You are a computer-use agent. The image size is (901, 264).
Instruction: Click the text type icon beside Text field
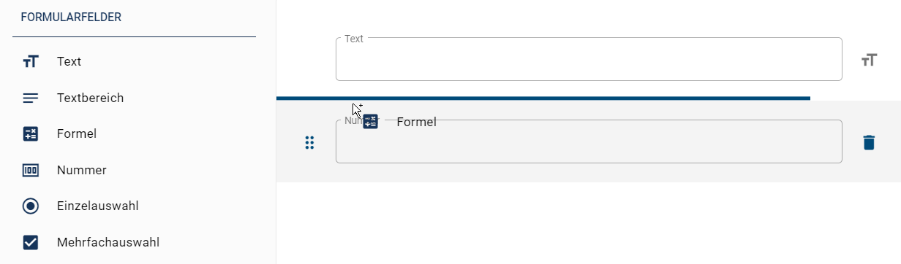pos(868,60)
